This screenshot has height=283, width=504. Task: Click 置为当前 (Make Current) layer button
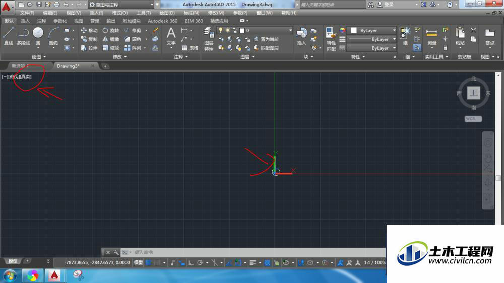(266, 39)
